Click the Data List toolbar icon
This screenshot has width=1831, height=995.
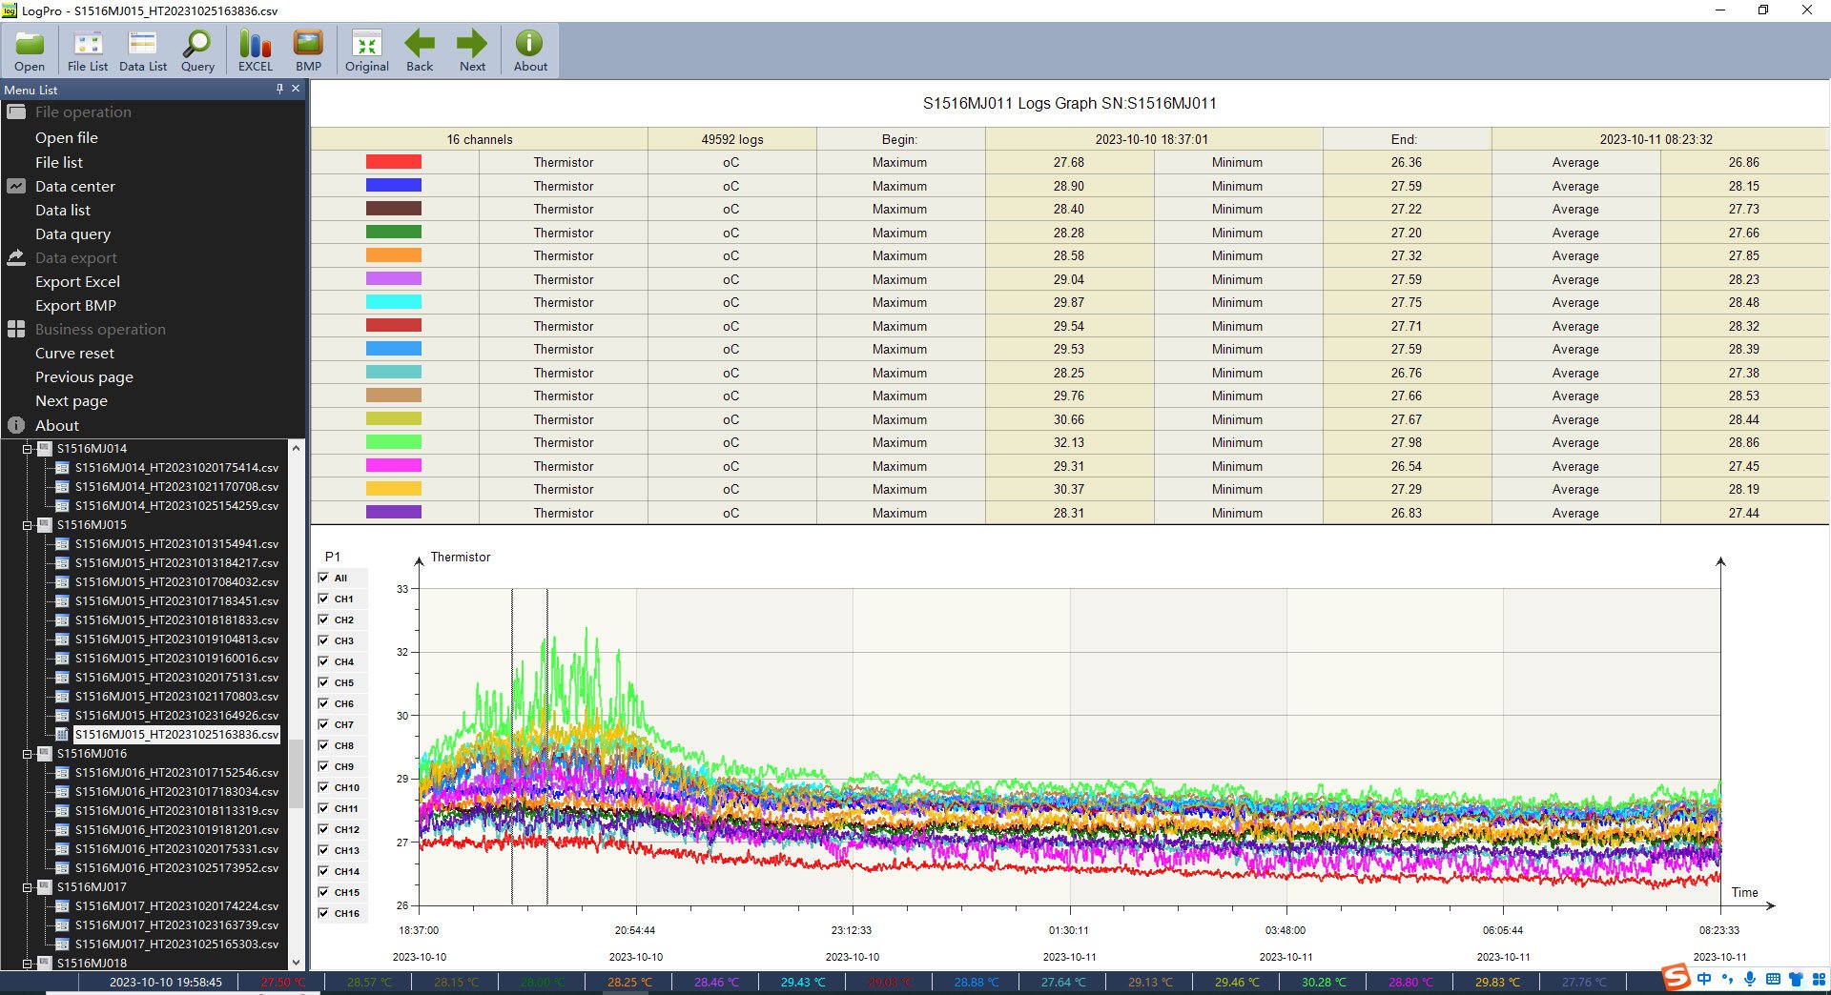coord(143,51)
